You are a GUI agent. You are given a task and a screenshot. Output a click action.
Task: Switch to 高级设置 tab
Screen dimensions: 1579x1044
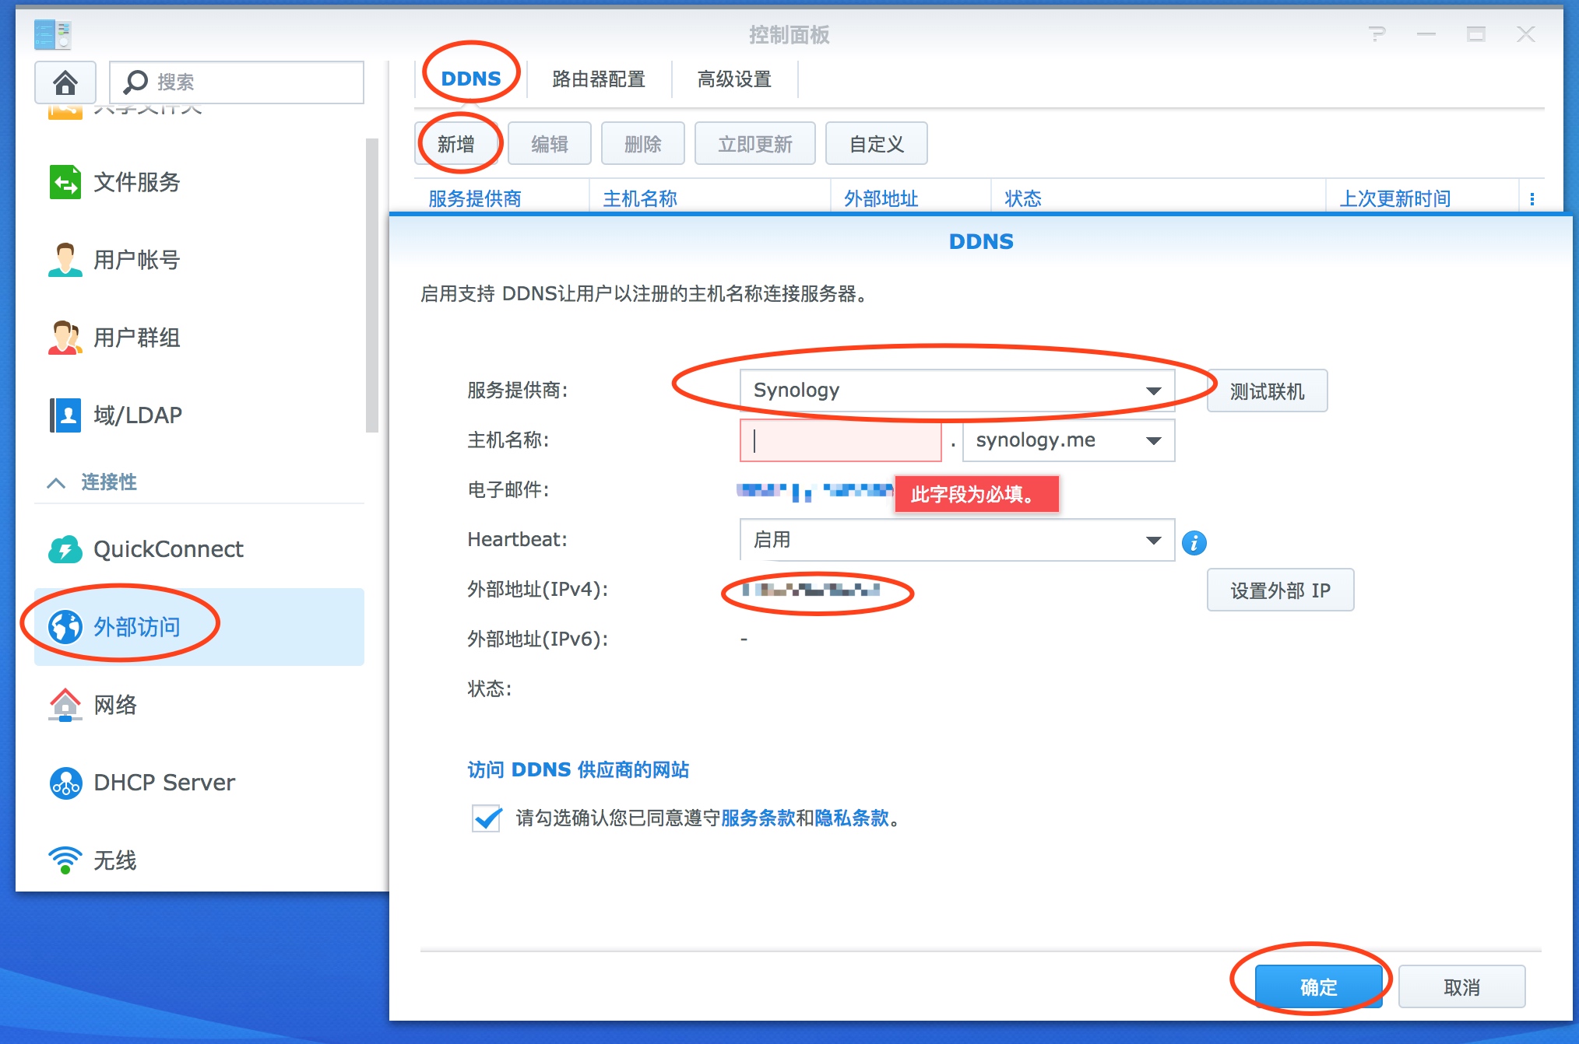734,79
